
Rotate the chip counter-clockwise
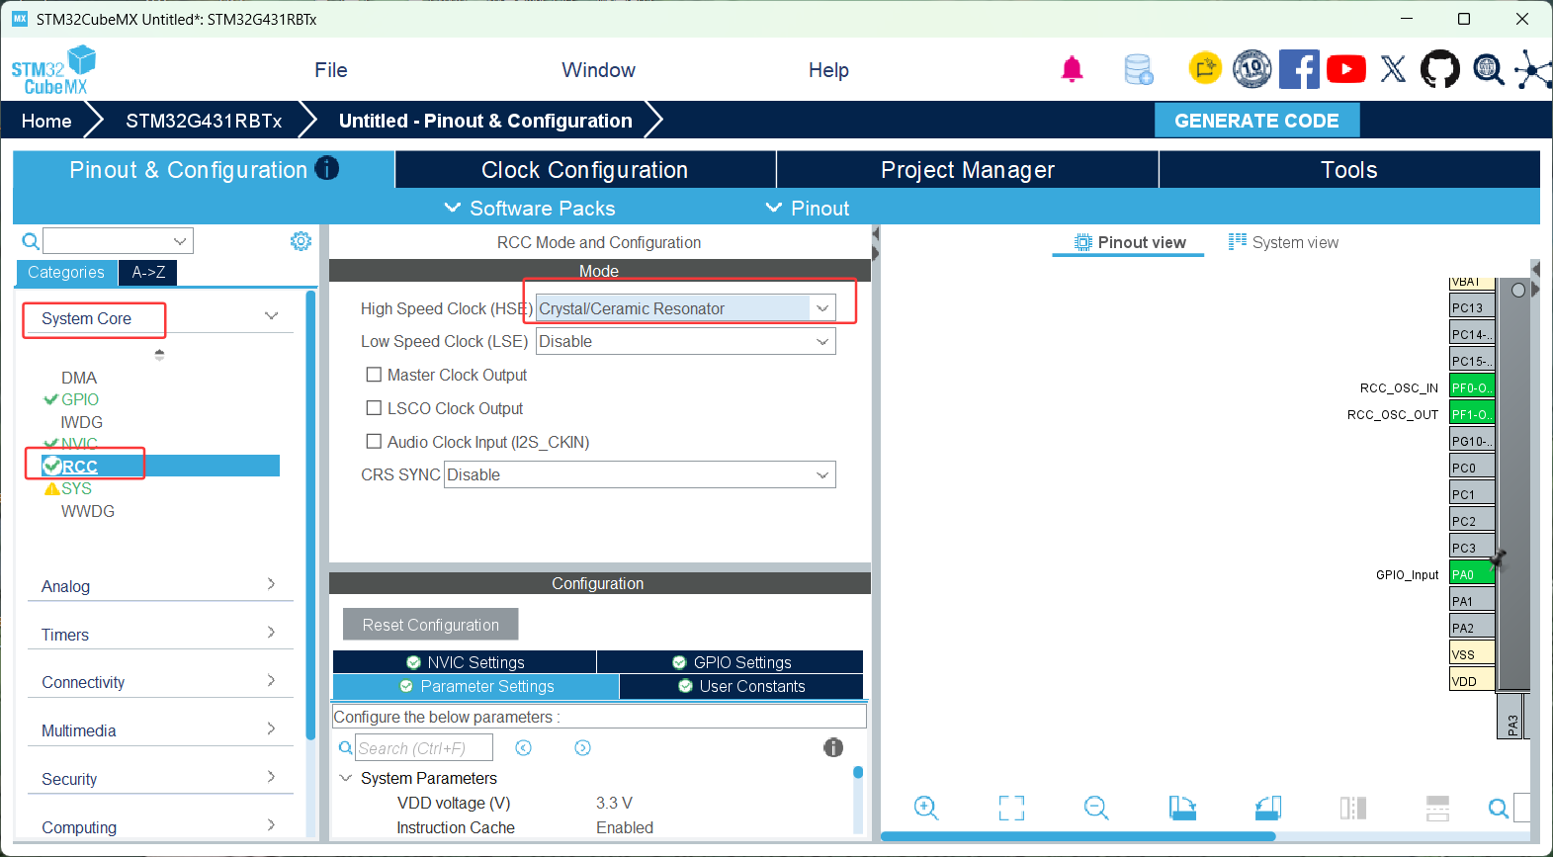[1268, 808]
